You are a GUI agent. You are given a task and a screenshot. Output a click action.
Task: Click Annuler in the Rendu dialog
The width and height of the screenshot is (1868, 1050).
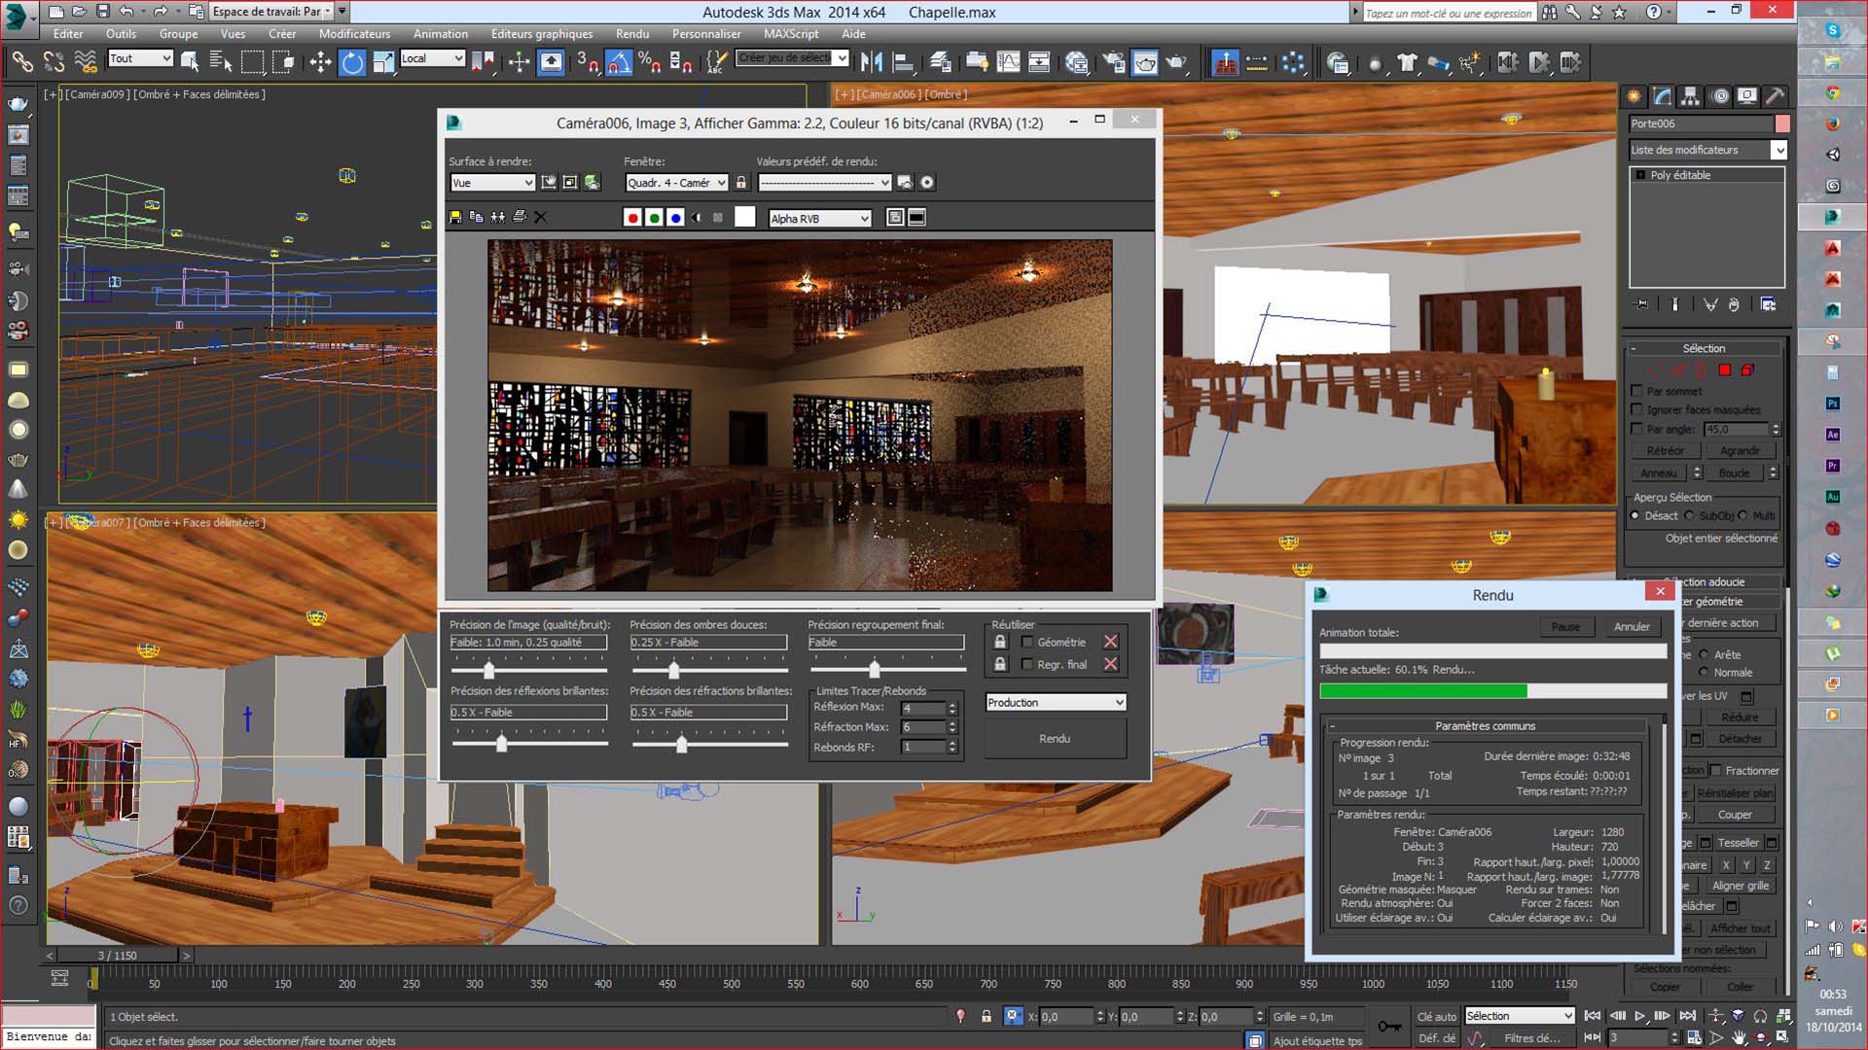pos(1632,627)
